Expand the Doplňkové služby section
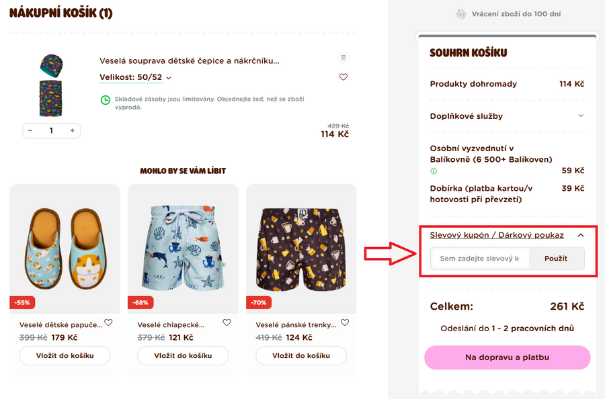The image size is (605, 399). pyautogui.click(x=581, y=116)
